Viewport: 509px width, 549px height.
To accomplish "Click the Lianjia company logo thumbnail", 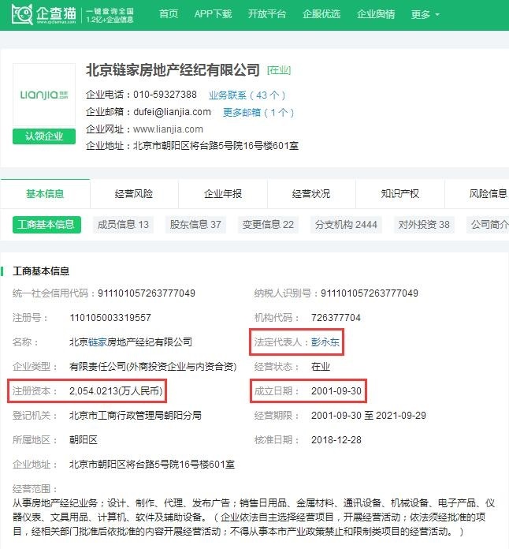I will [x=44, y=95].
